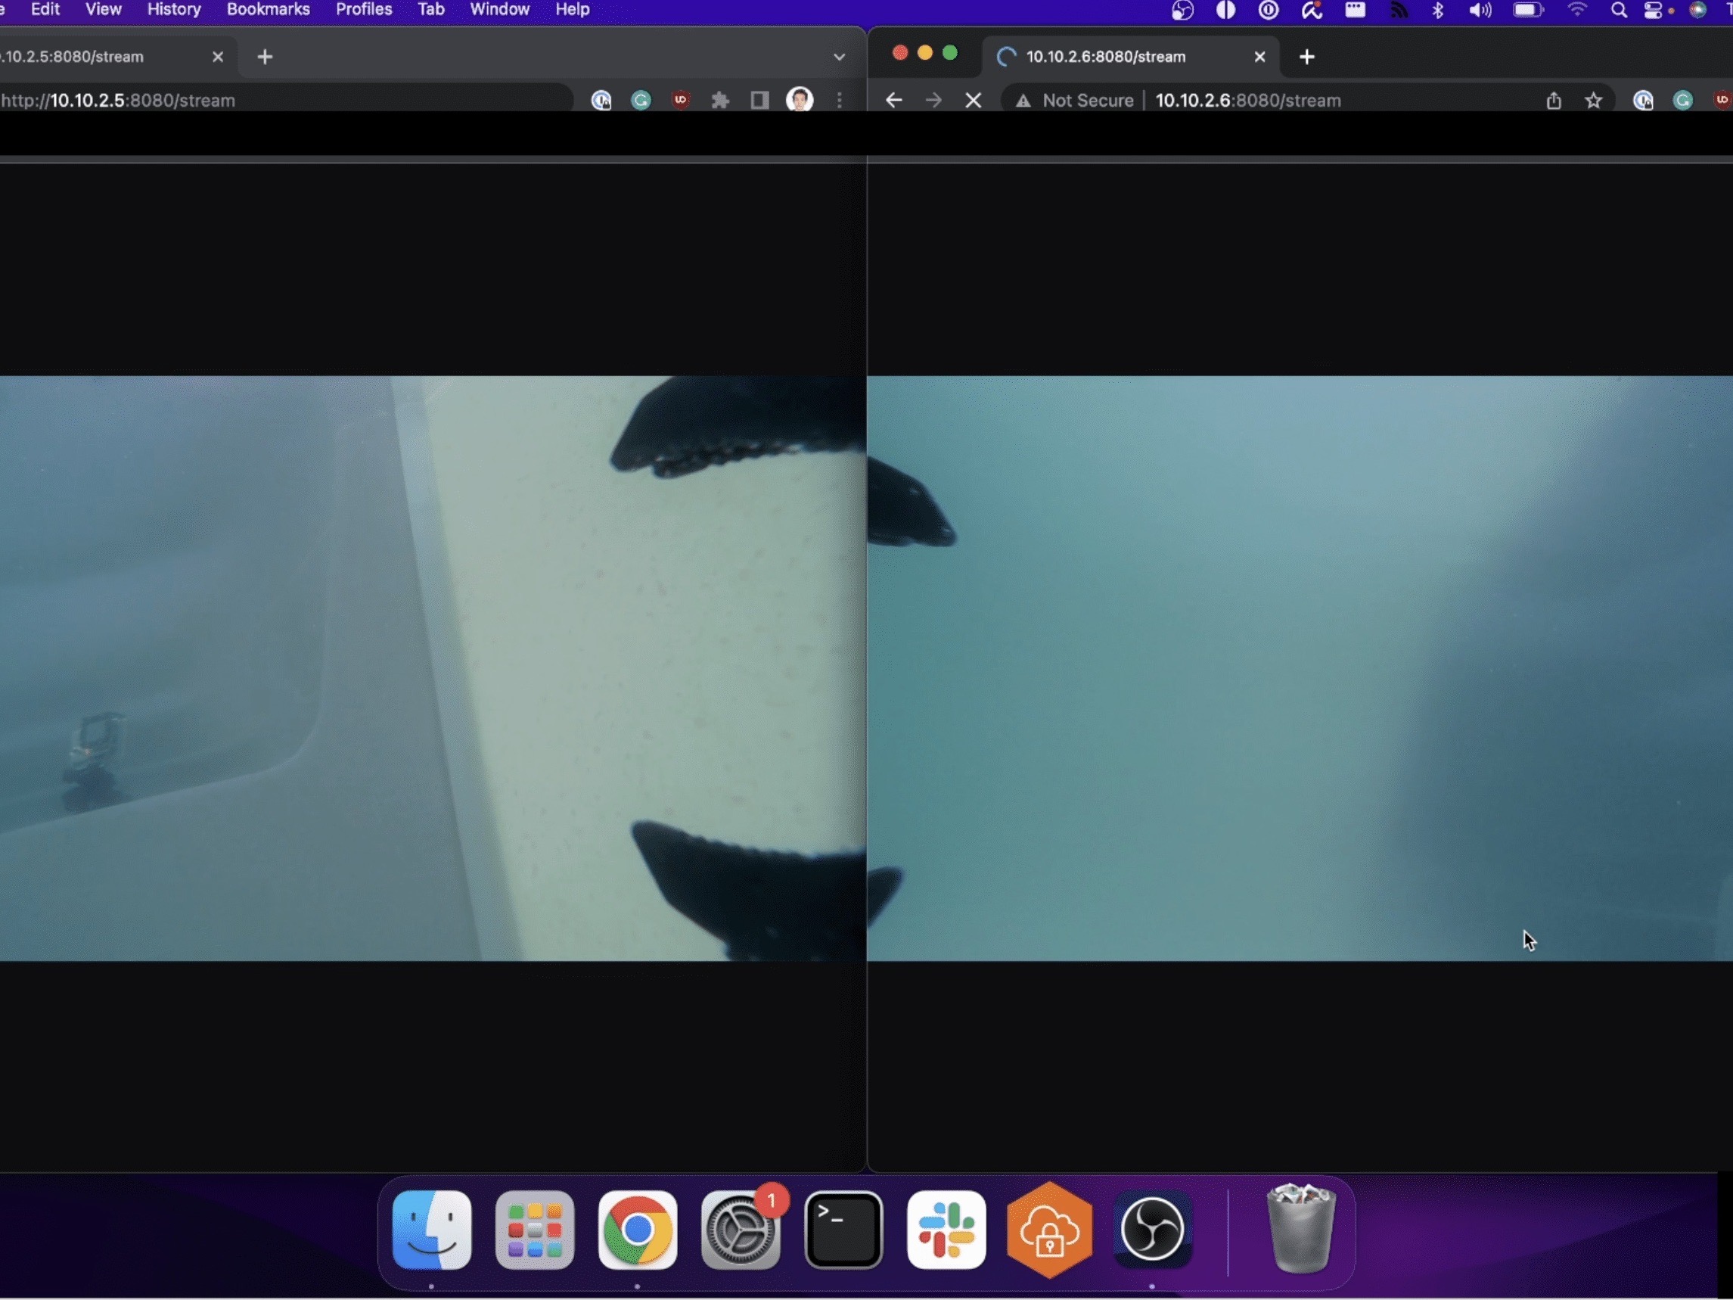The width and height of the screenshot is (1733, 1300).
Task: Open the Profiles menu
Action: pos(364,9)
